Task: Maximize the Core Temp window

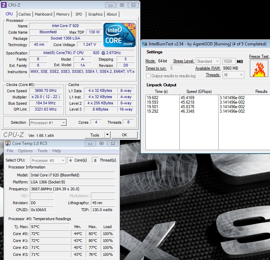Action: point(101,143)
